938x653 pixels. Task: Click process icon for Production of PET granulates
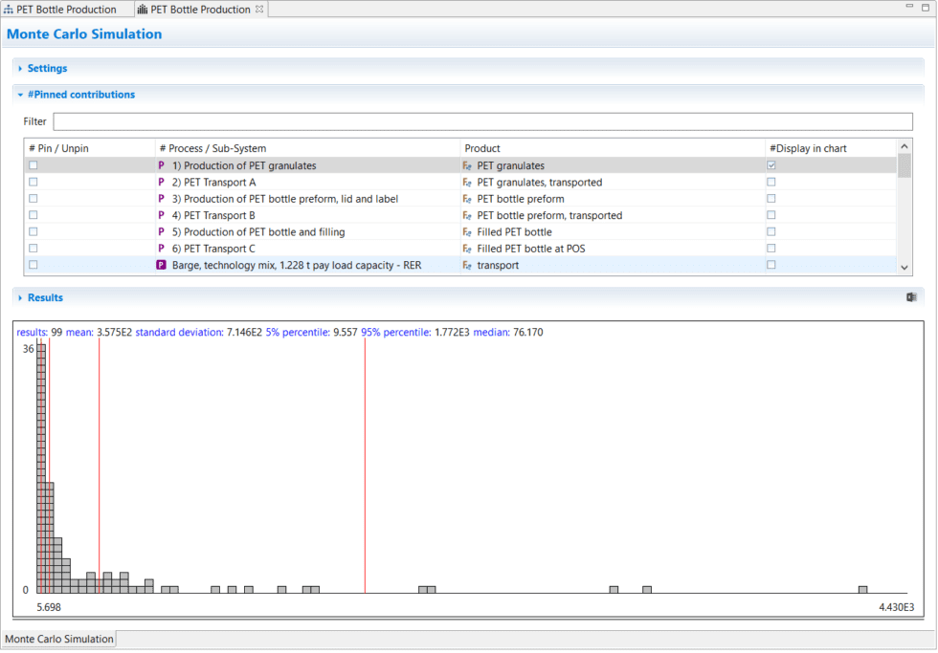coord(161,165)
